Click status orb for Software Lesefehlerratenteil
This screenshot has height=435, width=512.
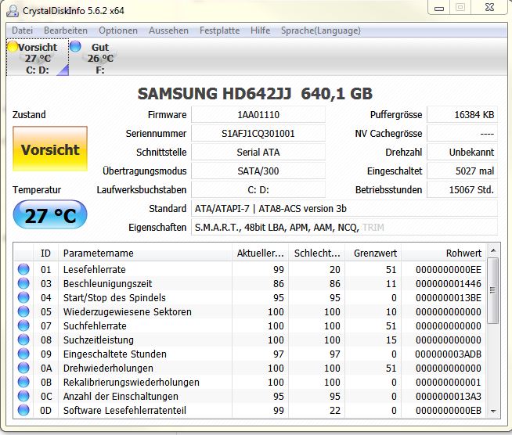(23, 410)
